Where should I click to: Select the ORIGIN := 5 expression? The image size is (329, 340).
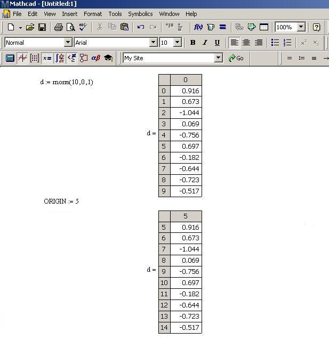point(61,201)
